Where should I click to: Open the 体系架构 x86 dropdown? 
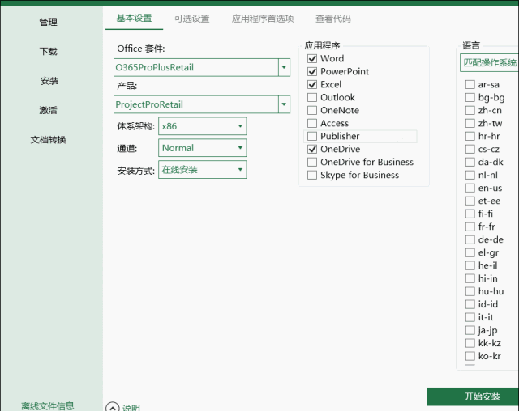click(203, 126)
